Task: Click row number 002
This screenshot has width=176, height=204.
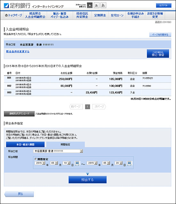Action: 9,86
